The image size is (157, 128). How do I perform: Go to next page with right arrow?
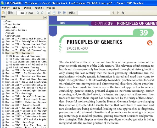[x=42, y=13]
